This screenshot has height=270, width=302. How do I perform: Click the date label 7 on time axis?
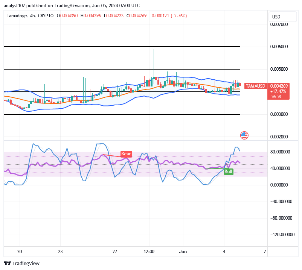[x=265, y=252]
